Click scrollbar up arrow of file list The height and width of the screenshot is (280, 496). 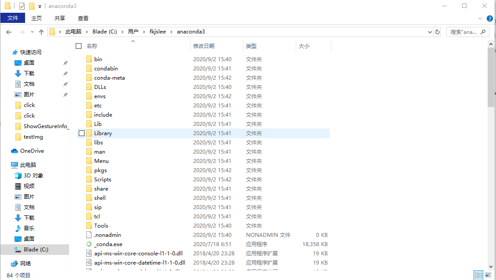click(x=491, y=44)
